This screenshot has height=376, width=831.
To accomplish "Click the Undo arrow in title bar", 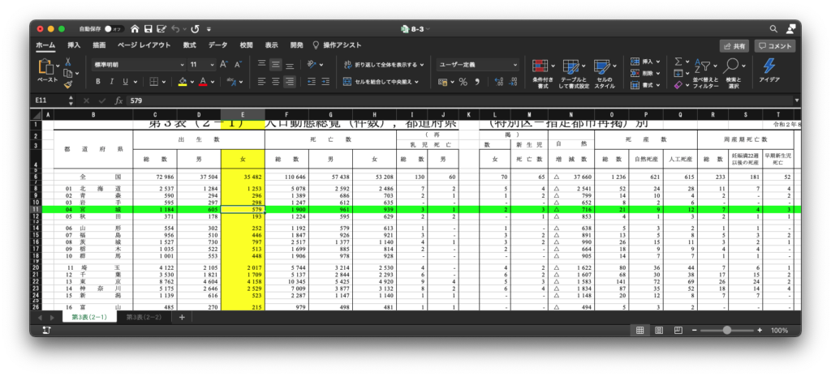I will pos(175,28).
